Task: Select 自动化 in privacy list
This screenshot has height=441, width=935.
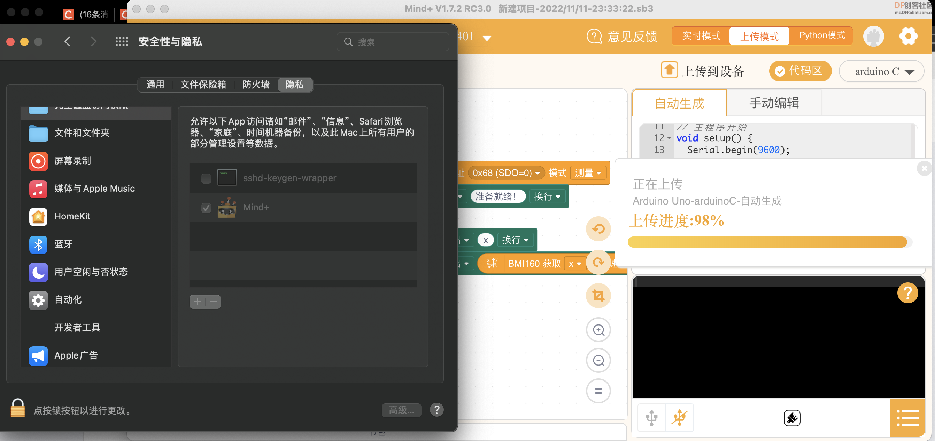Action: coord(96,300)
